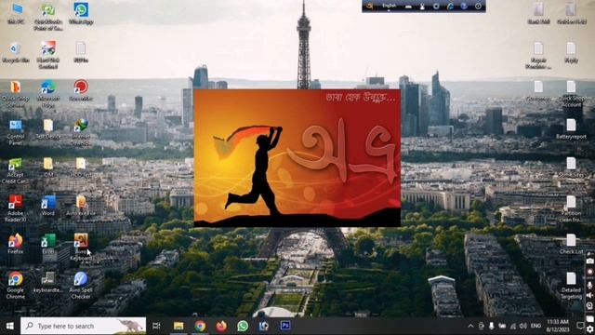Open the notification center icon
Screen dimensions: 595x335
pos(580,326)
